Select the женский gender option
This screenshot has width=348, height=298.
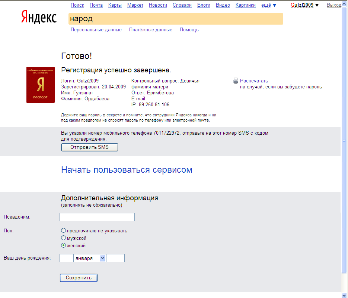click(64, 245)
